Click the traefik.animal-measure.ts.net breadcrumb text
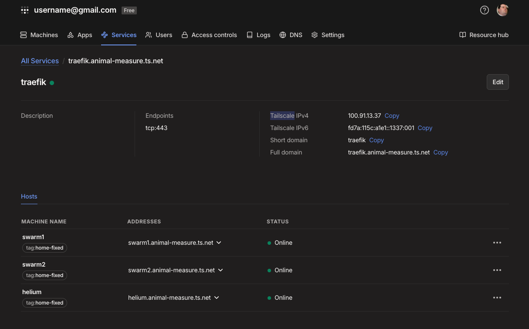The image size is (529, 329). tap(115, 61)
